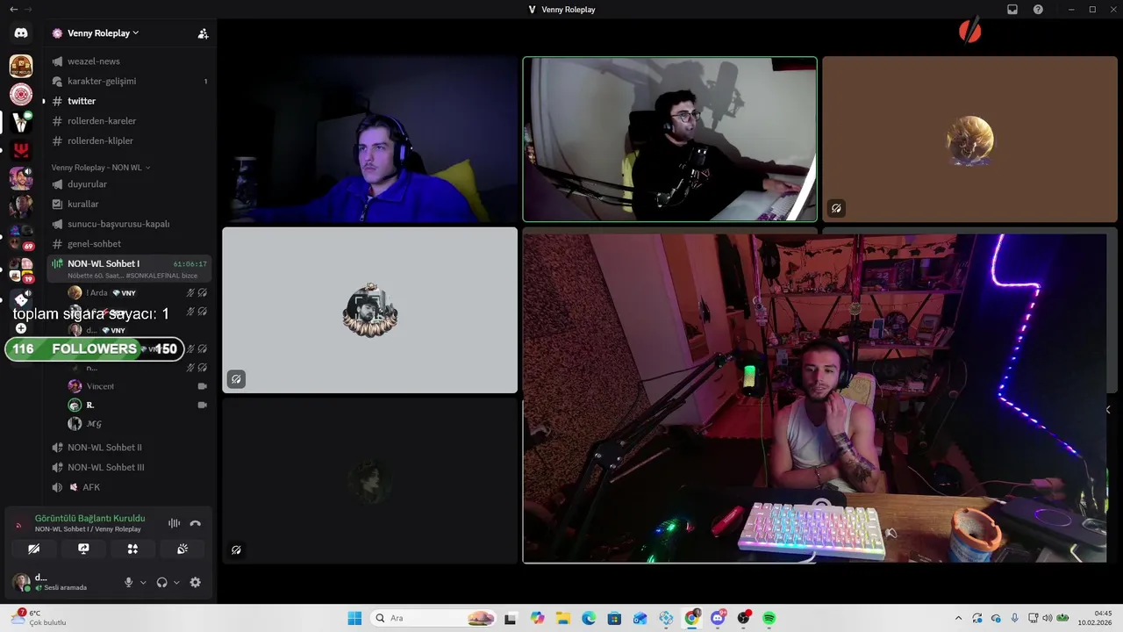Toggle headphone deafen

[x=162, y=582]
